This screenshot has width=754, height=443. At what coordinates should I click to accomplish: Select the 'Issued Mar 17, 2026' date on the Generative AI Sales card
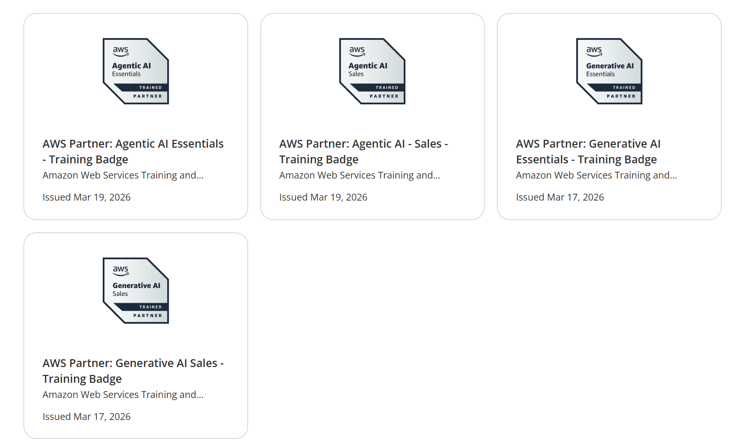click(87, 417)
